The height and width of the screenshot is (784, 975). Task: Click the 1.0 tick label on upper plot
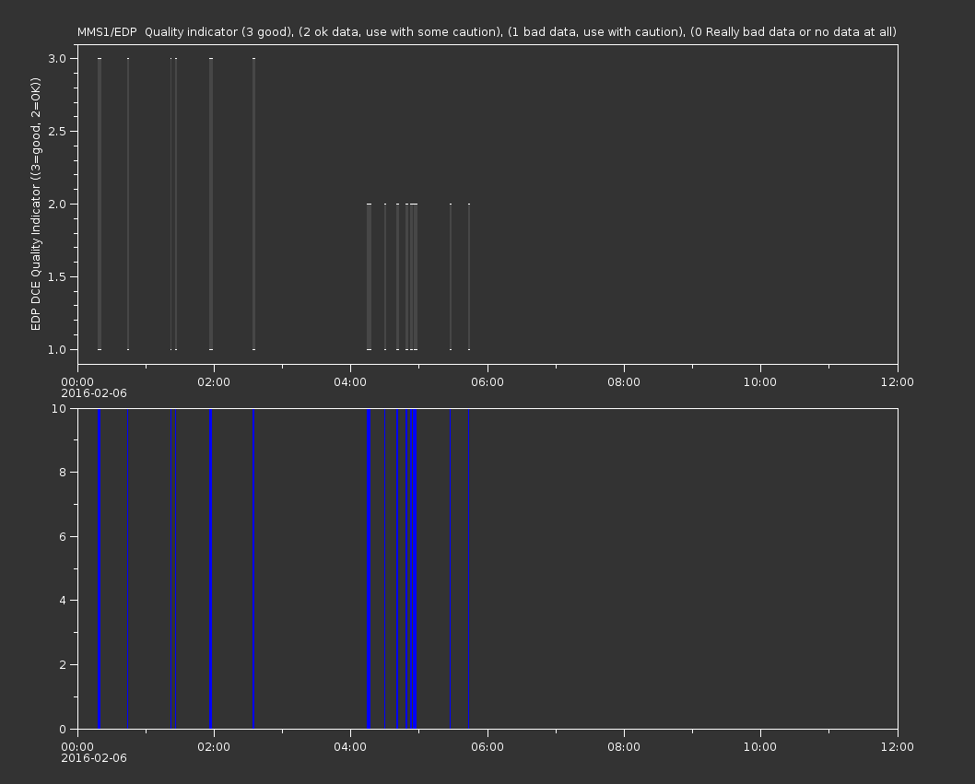point(57,349)
